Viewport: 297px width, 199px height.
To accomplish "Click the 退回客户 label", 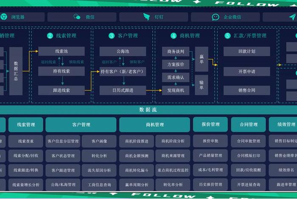I will click(x=109, y=62).
